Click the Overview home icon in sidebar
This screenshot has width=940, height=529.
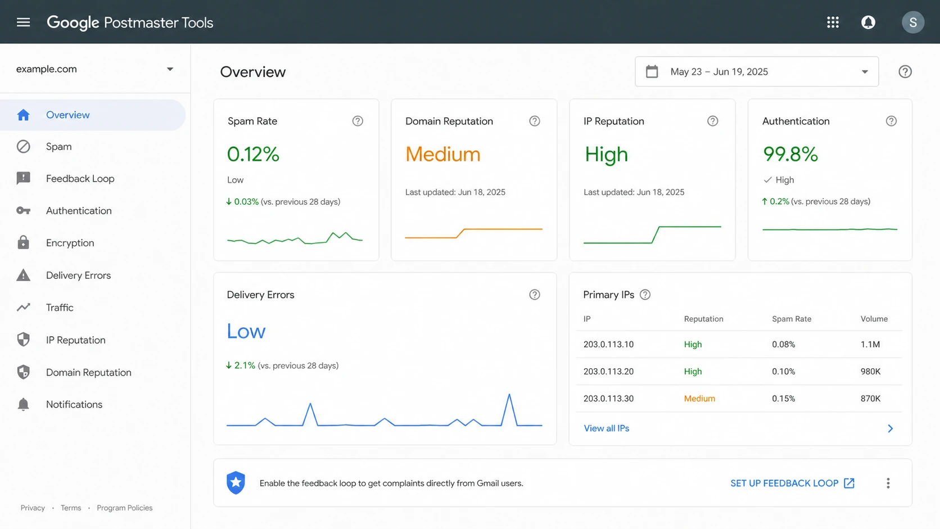pyautogui.click(x=23, y=115)
